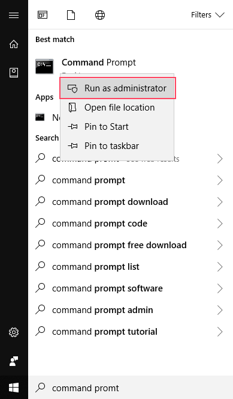Click search icon beside "command prompt tutorial"

click(40, 331)
